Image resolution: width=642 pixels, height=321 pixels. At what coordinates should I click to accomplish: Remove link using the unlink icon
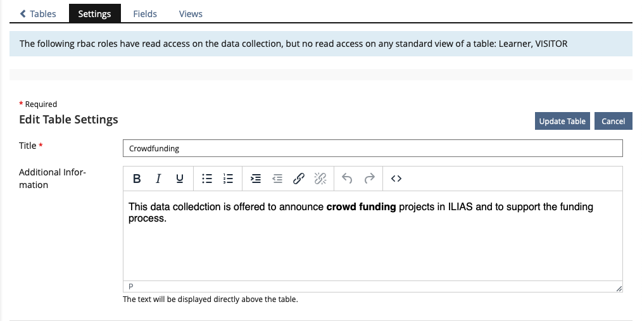click(320, 179)
